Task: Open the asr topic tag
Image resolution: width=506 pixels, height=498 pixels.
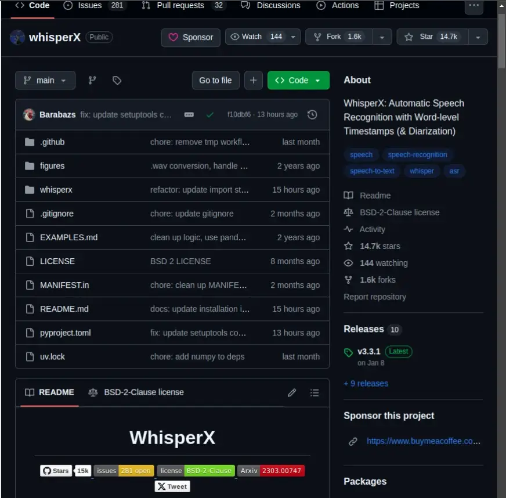Action: (x=454, y=171)
